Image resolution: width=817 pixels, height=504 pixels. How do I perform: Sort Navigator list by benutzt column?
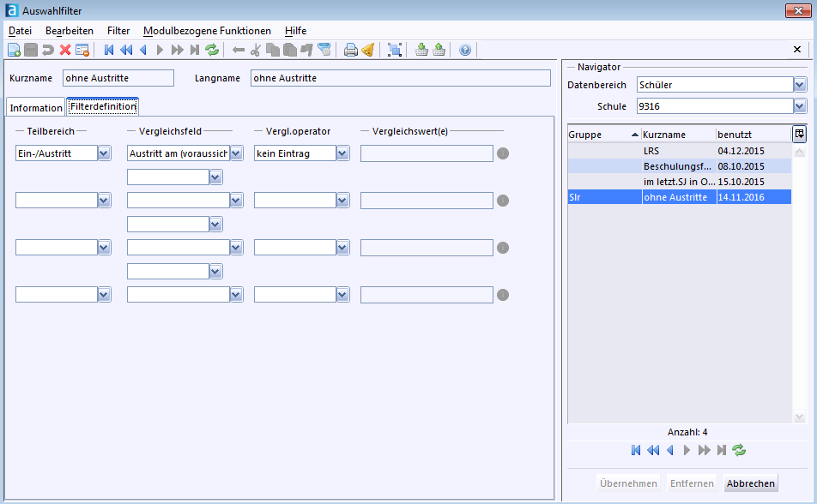(753, 135)
